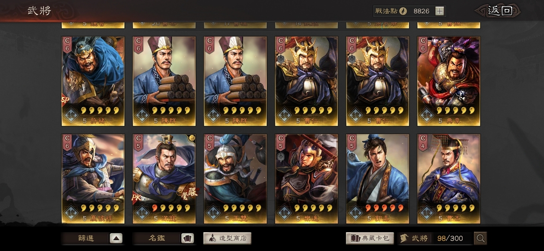This screenshot has width=544, height=251.
Task: Select the 樂進 general card
Action: click(x=307, y=179)
